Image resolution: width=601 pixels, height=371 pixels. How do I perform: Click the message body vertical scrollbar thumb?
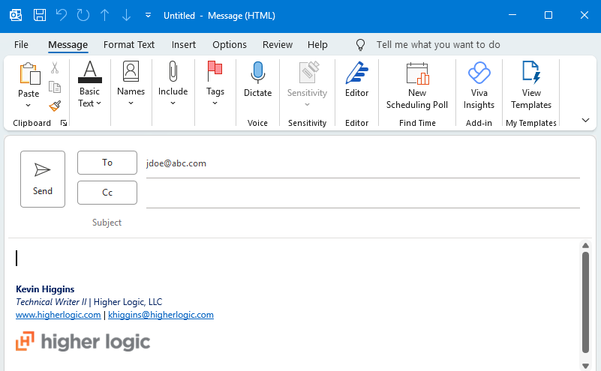(585, 302)
